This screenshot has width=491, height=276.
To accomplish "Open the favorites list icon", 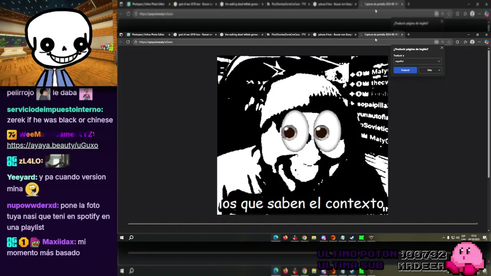I will (x=465, y=42).
